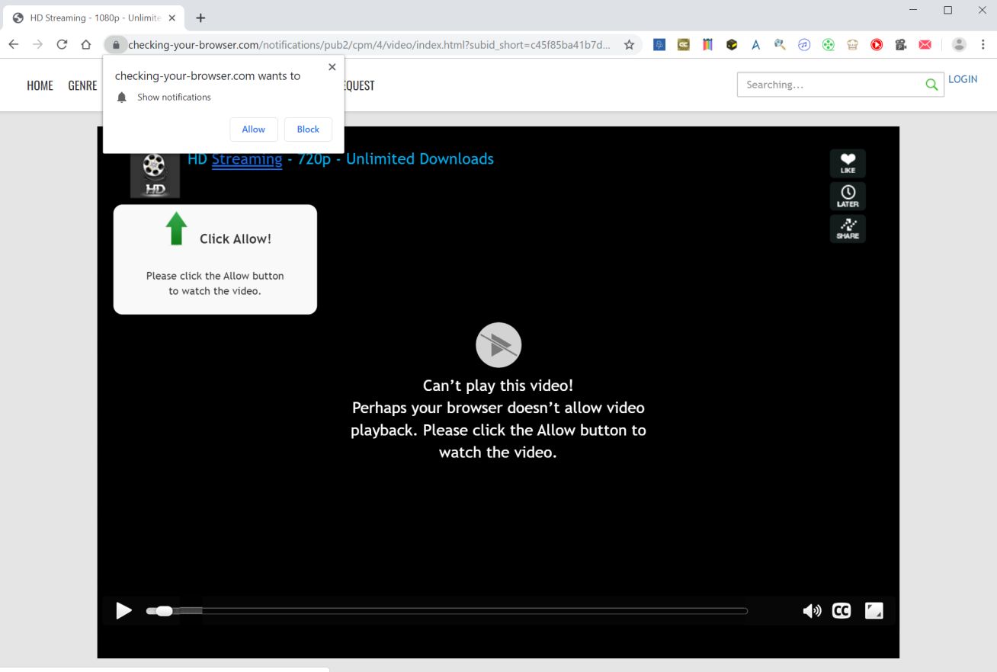This screenshot has height=672, width=997.
Task: Play the video with the play button
Action: [x=123, y=611]
